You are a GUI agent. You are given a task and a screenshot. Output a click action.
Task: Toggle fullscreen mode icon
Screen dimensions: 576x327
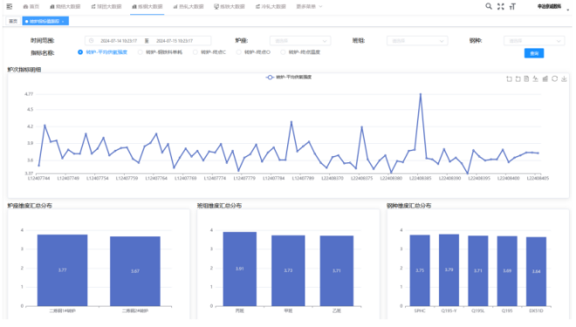(x=500, y=6)
